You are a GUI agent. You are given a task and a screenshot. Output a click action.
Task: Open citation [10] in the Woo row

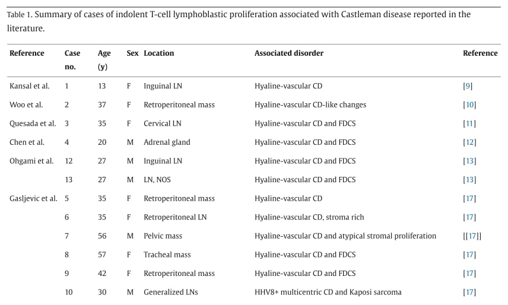469,104
